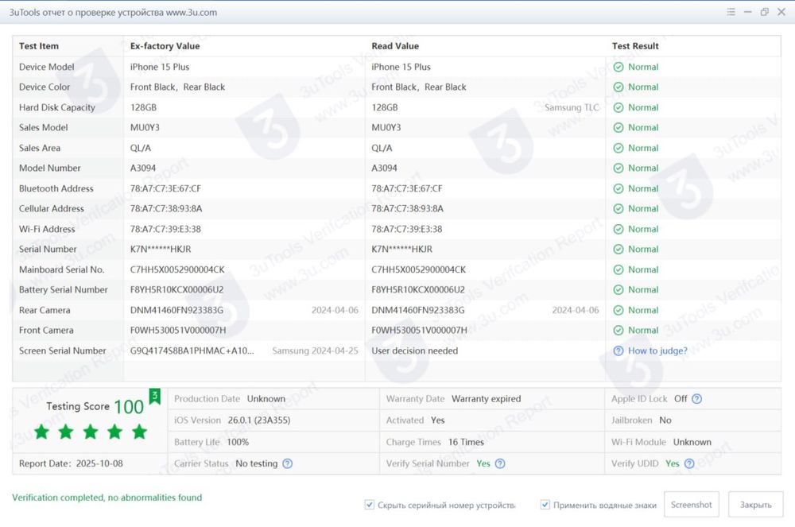Click the Production Date Unknown value

[x=266, y=399]
